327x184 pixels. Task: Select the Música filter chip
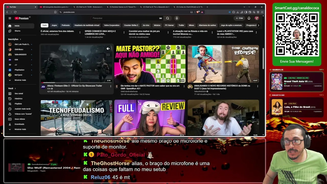pos(157,25)
